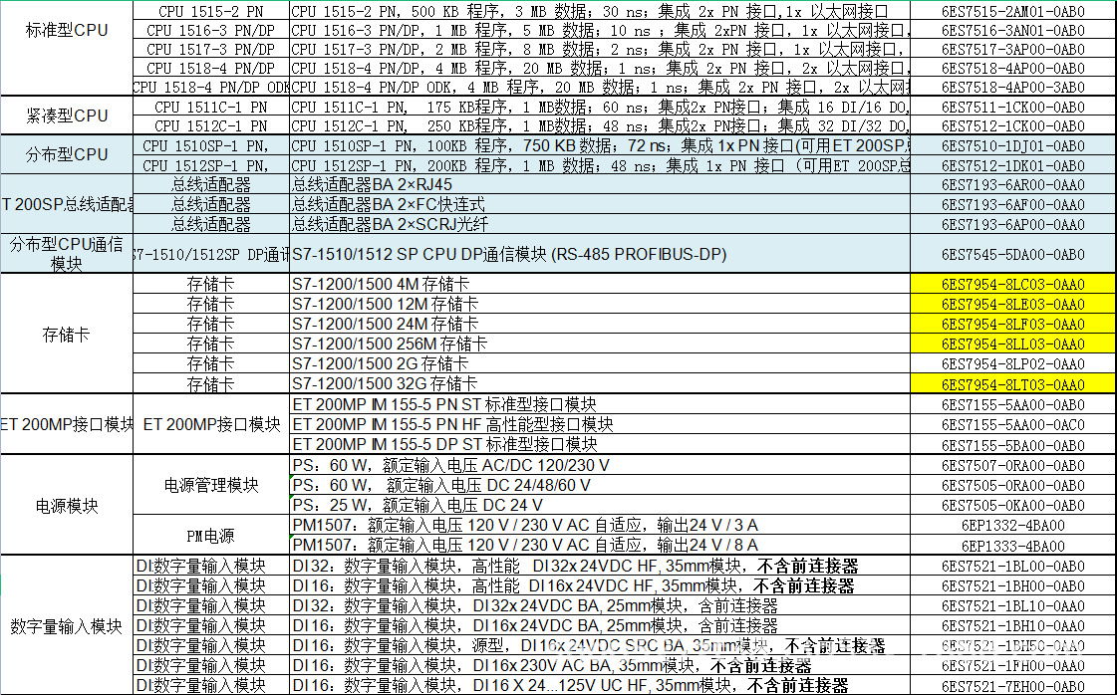Select cell with order number 6ES7515-2AM01-0AB0

click(1013, 11)
